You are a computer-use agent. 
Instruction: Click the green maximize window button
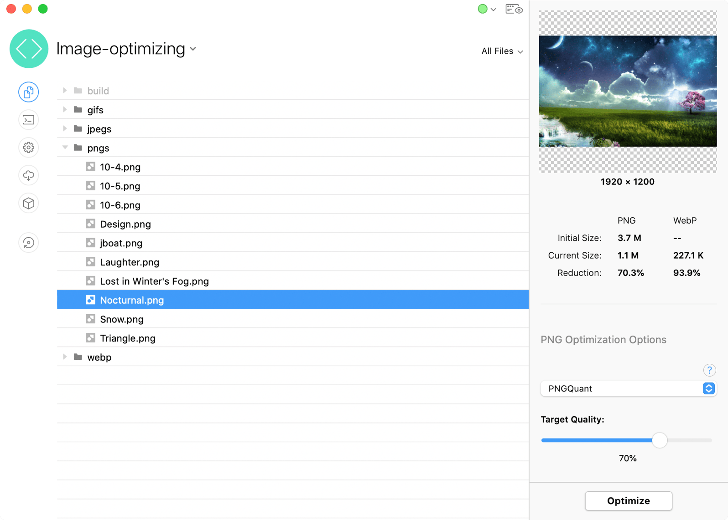coord(43,9)
